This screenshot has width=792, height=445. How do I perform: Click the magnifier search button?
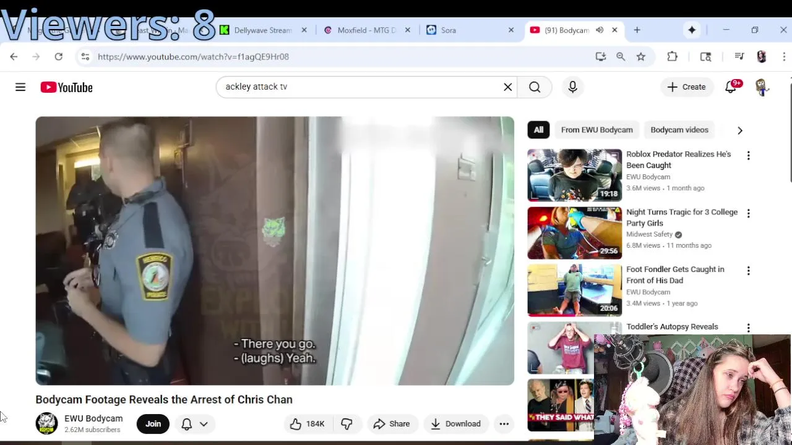click(x=535, y=87)
